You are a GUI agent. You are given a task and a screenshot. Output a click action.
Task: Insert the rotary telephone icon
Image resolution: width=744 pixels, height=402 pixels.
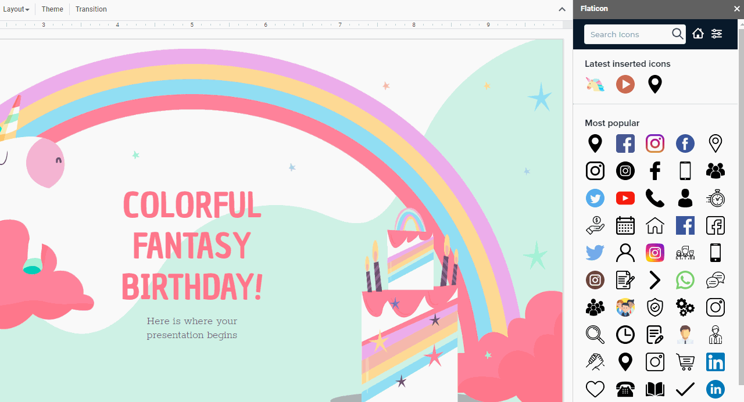(625, 389)
